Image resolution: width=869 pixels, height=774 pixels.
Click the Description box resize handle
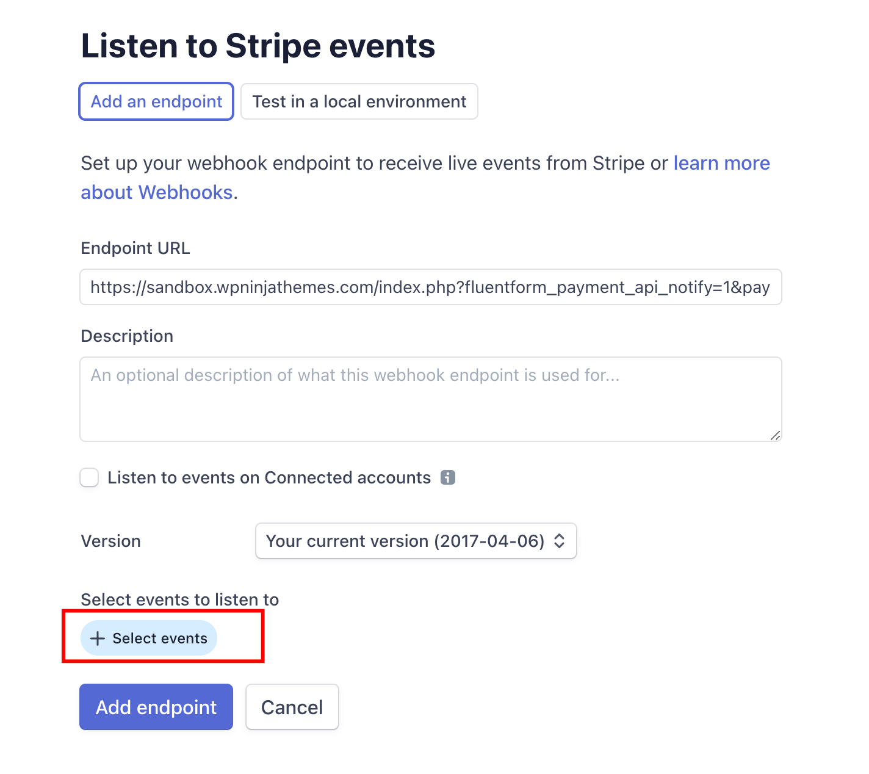(x=775, y=435)
